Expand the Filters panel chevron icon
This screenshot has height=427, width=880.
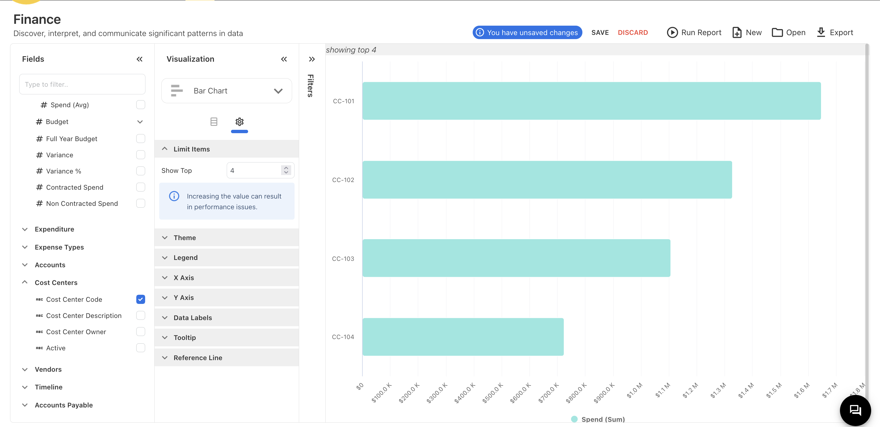pos(312,59)
